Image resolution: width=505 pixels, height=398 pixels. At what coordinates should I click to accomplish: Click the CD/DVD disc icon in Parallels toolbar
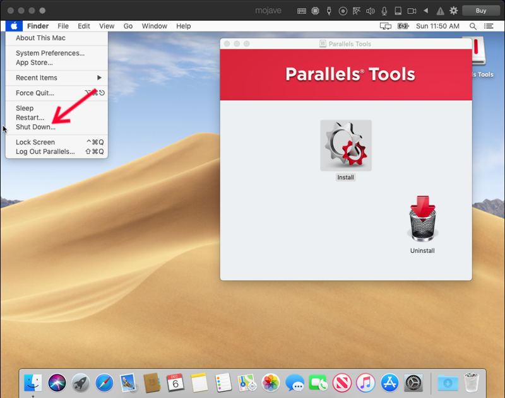click(343, 11)
